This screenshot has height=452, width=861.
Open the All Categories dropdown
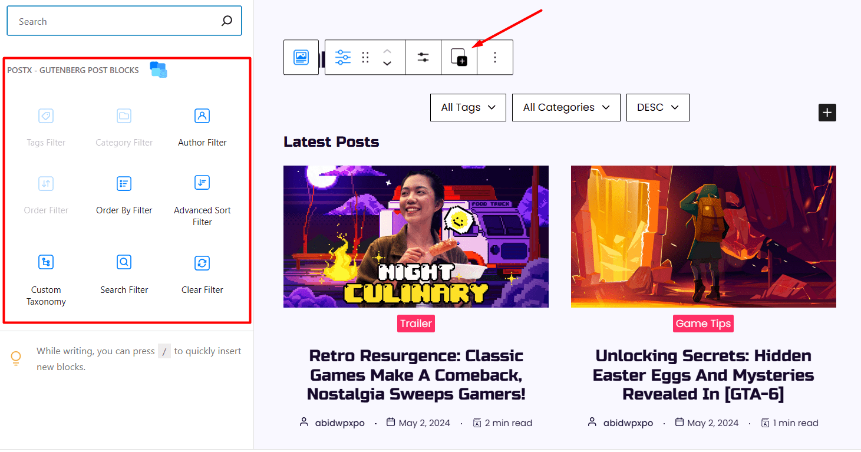click(566, 107)
